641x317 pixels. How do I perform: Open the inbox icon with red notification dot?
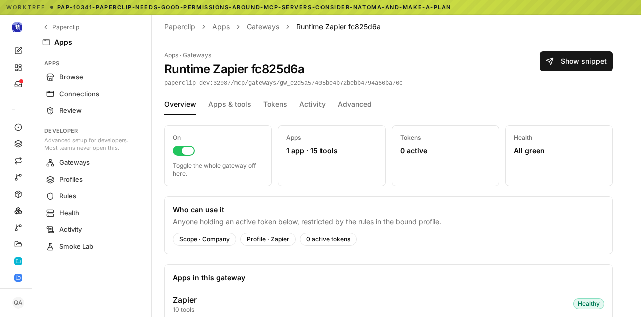(x=18, y=84)
